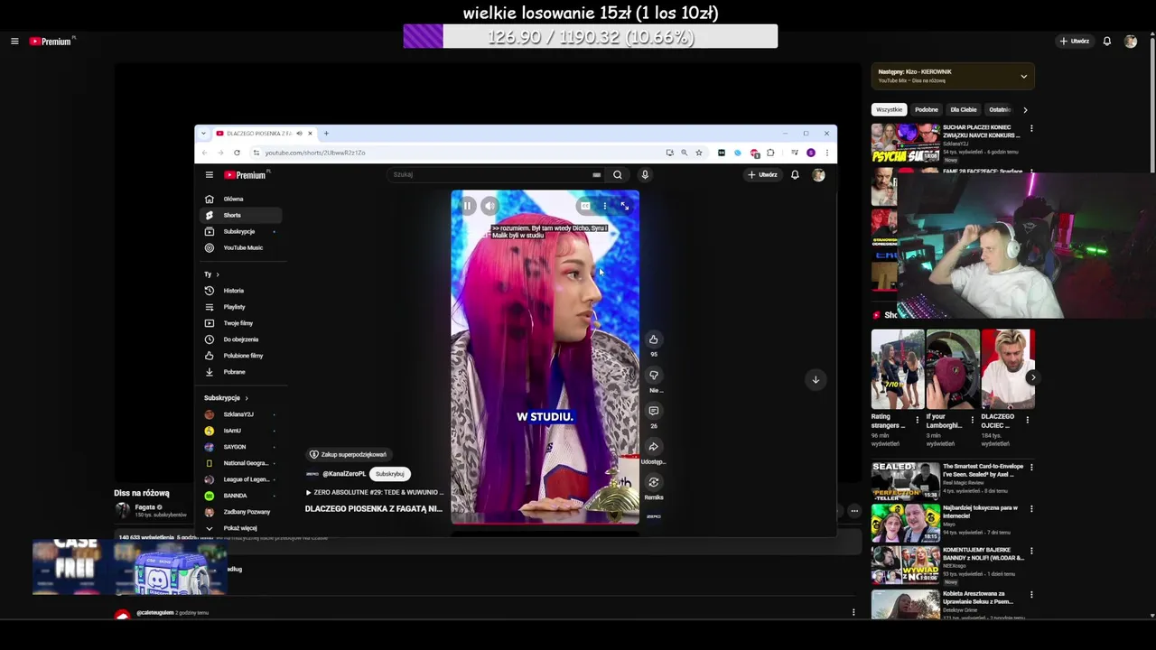Click the inner YouTube Premium logo
Viewport: 1156px width, 650px height.
click(x=246, y=175)
